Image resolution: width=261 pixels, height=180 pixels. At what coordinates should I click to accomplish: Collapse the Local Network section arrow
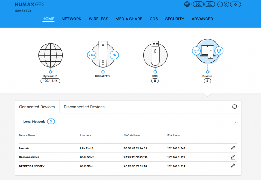235,122
